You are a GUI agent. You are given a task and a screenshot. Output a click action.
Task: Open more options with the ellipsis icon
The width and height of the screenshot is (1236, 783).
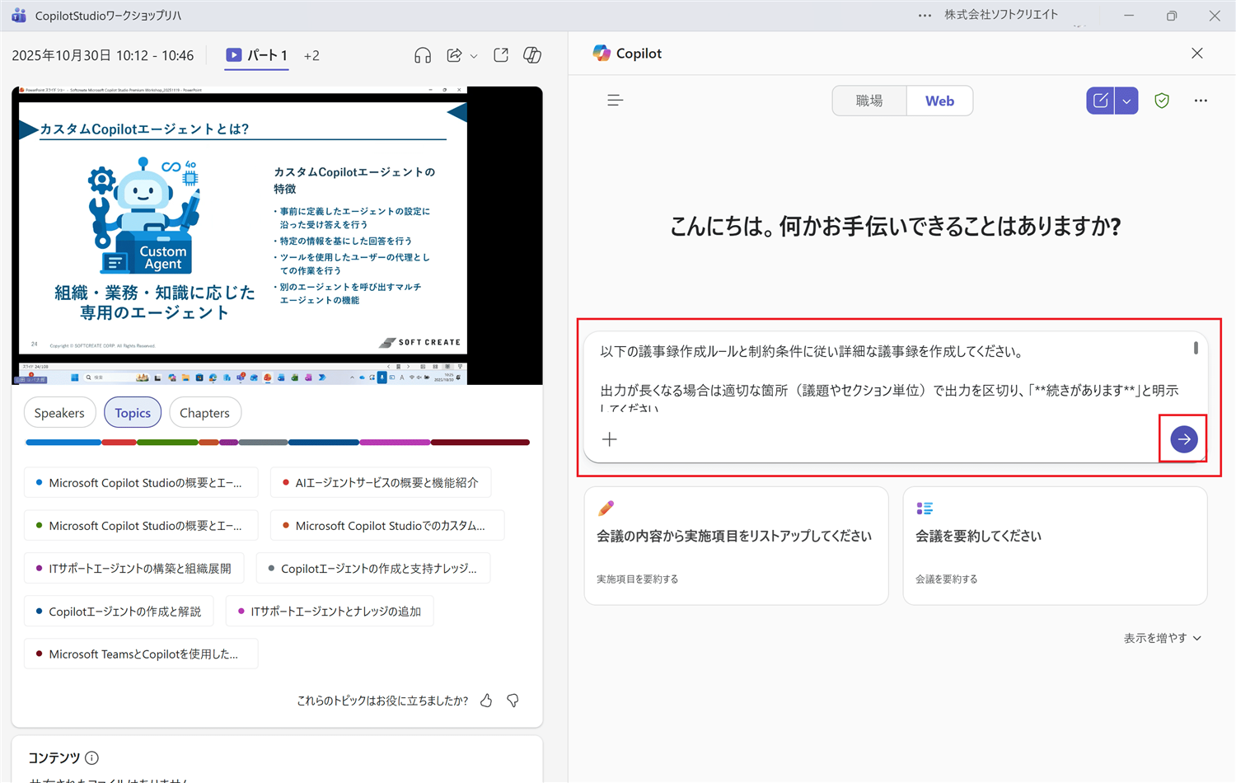pos(1201,100)
